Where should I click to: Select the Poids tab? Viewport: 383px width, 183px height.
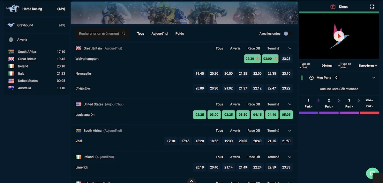pos(180,34)
